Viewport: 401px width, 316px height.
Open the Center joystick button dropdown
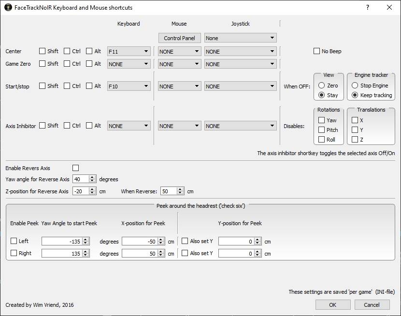[241, 51]
